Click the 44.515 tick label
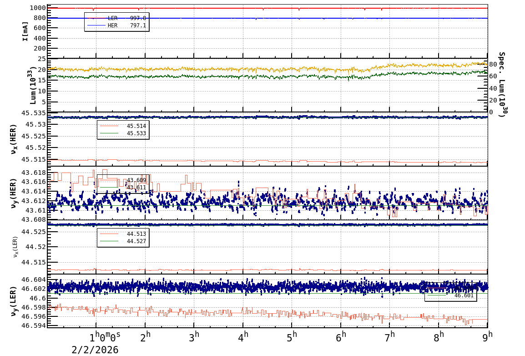The width and height of the screenshot is (525, 356). point(34,262)
